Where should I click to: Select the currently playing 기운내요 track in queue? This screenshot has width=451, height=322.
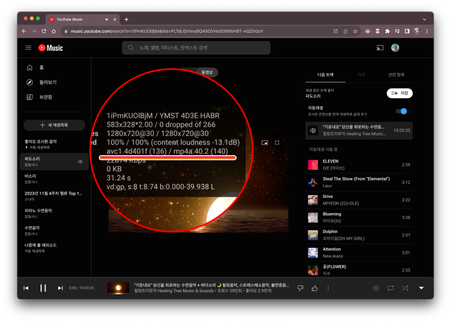tap(359, 130)
